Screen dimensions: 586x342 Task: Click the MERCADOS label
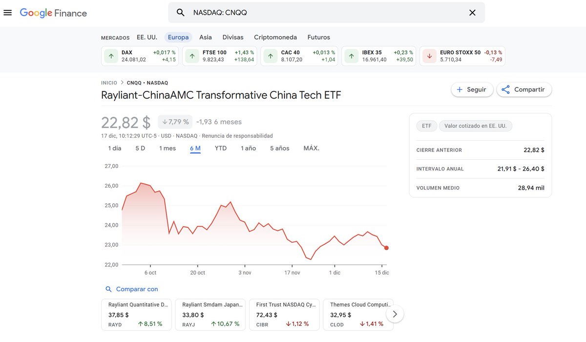pyautogui.click(x=115, y=38)
